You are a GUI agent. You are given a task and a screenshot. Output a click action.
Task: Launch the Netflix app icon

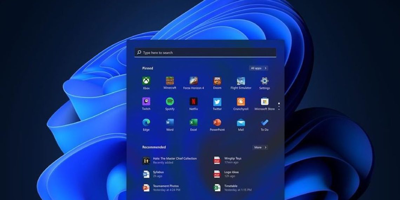[194, 101]
